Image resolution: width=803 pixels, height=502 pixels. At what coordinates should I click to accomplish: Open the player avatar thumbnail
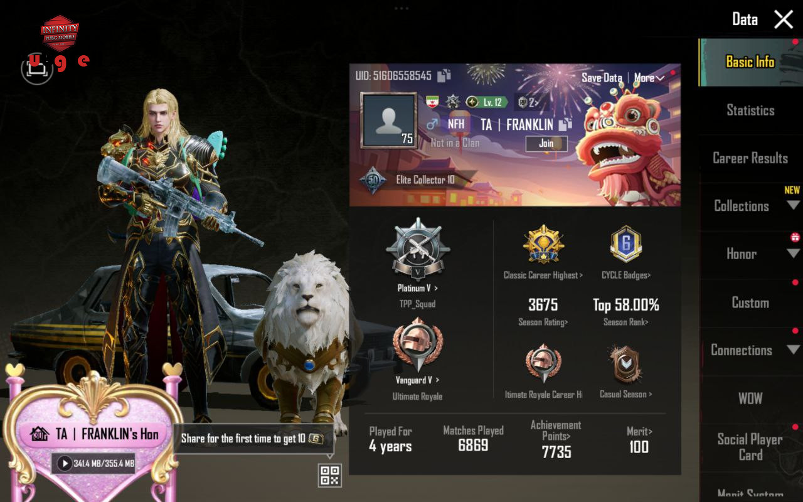(388, 121)
